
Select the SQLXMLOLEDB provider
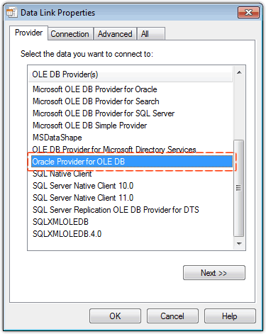tap(60, 222)
